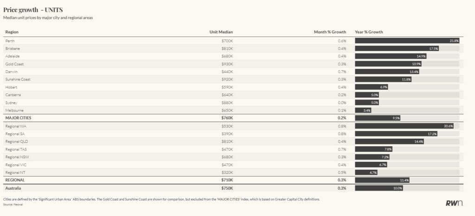475x216 pixels.
Task: Click the Source: Neoval text
Action: click(x=13, y=204)
